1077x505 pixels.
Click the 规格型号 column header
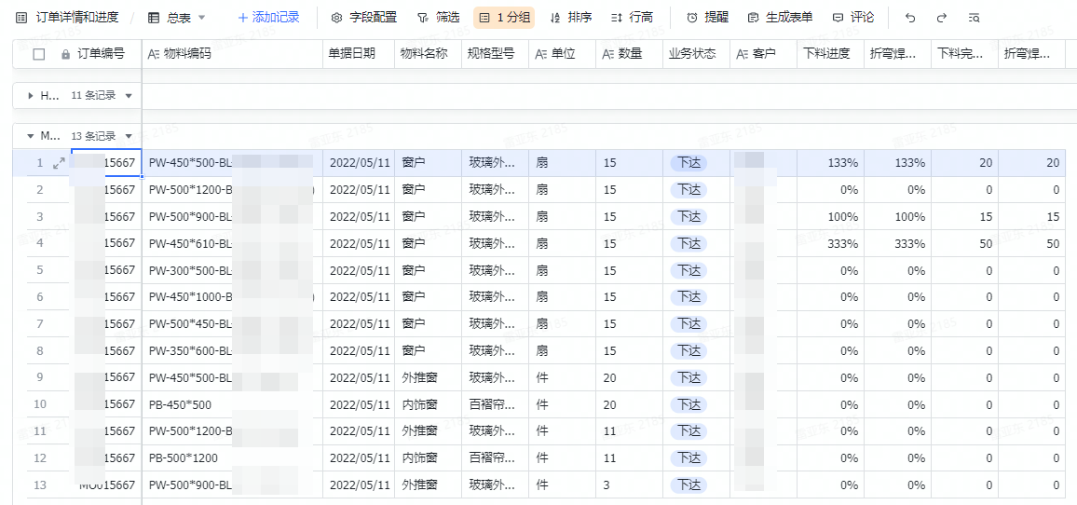(x=496, y=54)
